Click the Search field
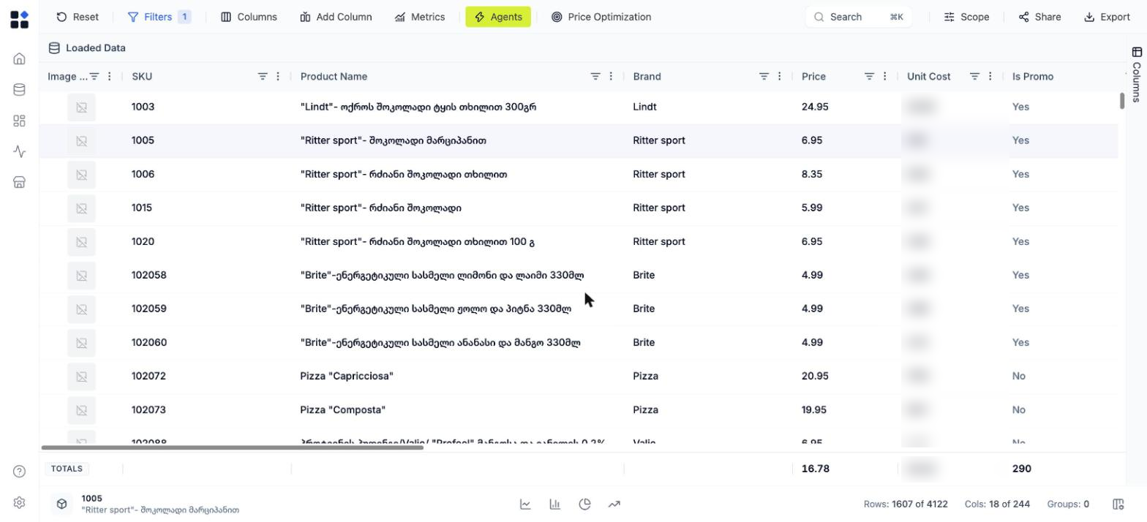The image size is (1147, 522). [x=859, y=17]
